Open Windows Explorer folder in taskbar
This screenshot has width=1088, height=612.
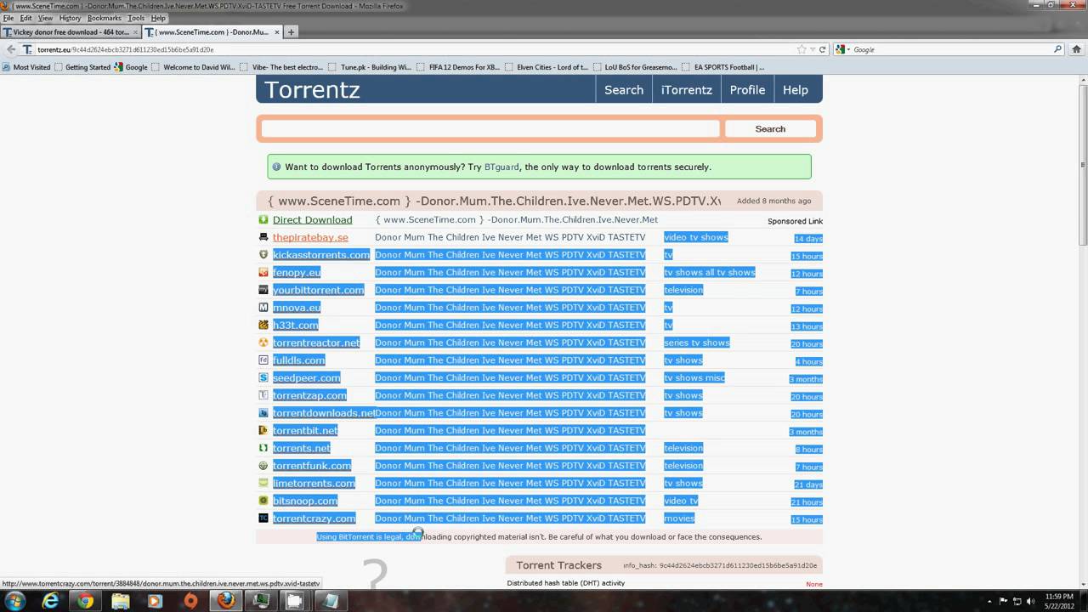[121, 601]
